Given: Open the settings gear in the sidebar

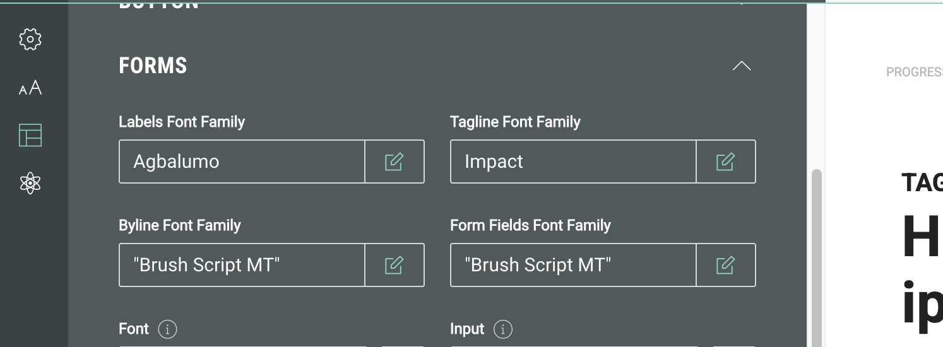Looking at the screenshot, I should 30,40.
